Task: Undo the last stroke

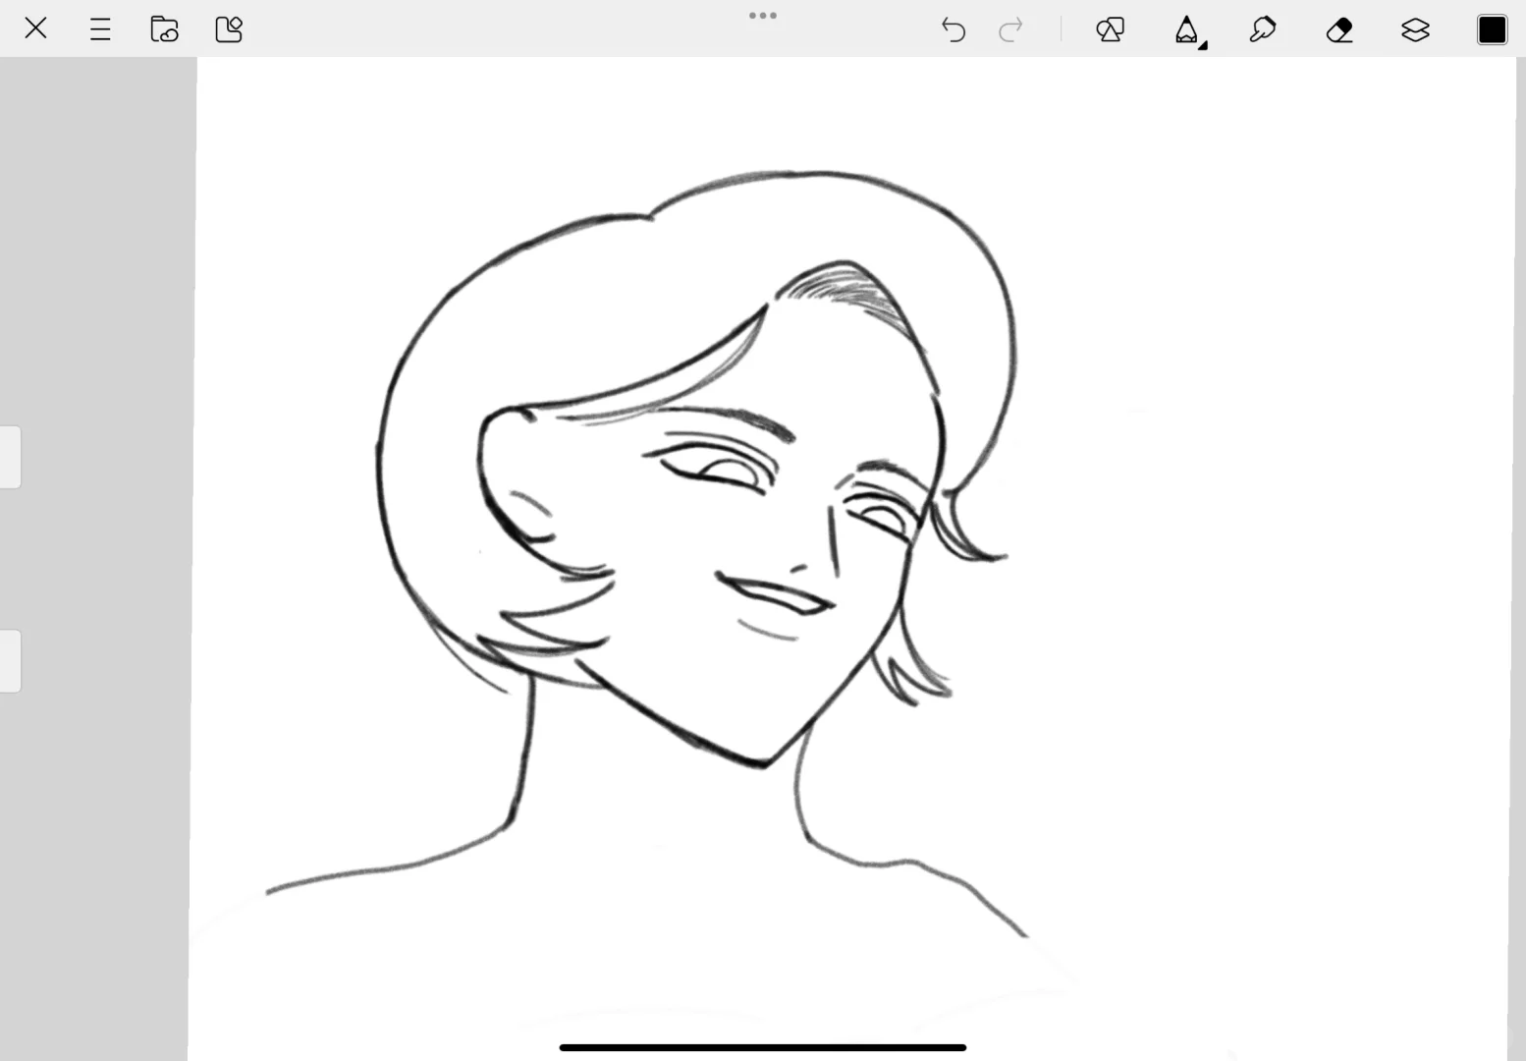Action: (953, 30)
